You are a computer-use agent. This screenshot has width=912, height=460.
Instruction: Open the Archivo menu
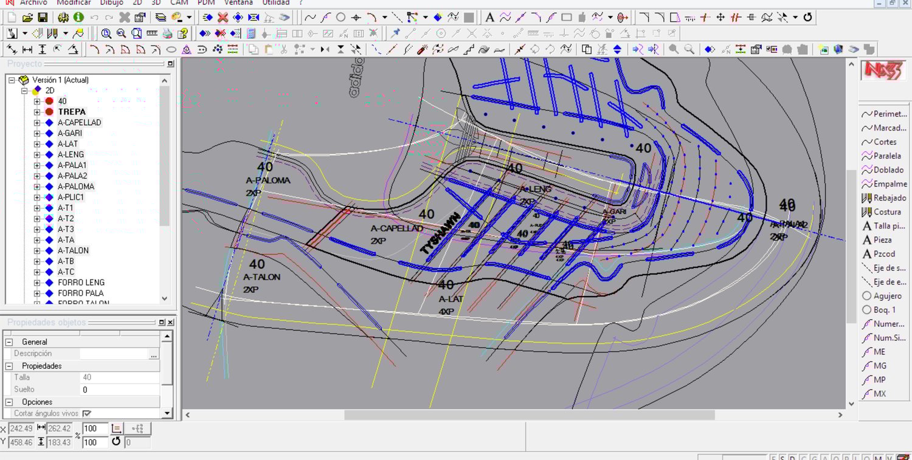click(33, 3)
